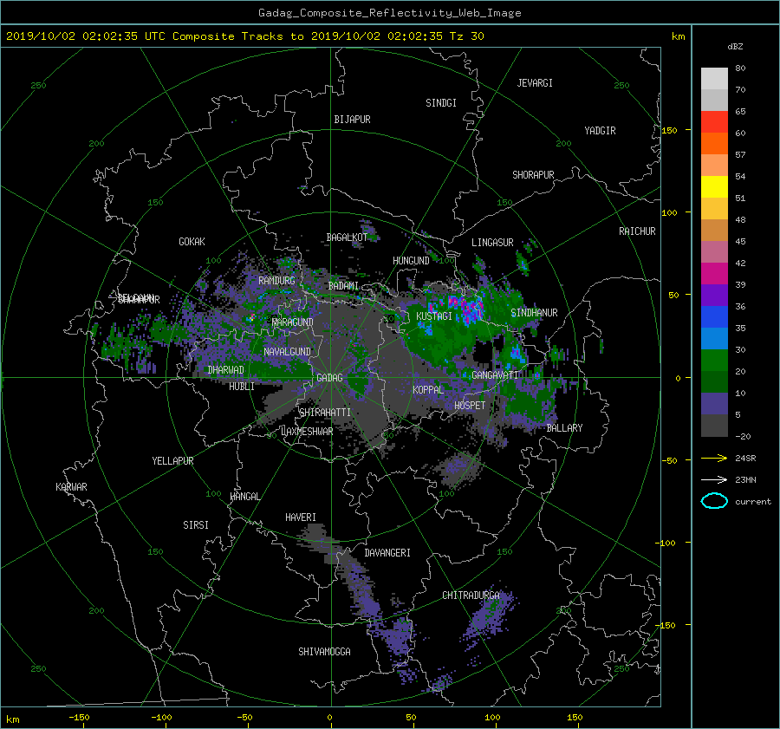The width and height of the screenshot is (780, 729).
Task: Click the NARAGUND city label
Action: coord(293,322)
